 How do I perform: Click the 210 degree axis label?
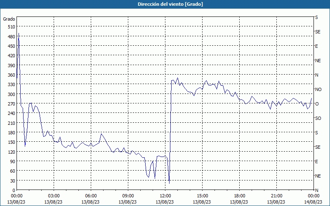tap(12, 123)
